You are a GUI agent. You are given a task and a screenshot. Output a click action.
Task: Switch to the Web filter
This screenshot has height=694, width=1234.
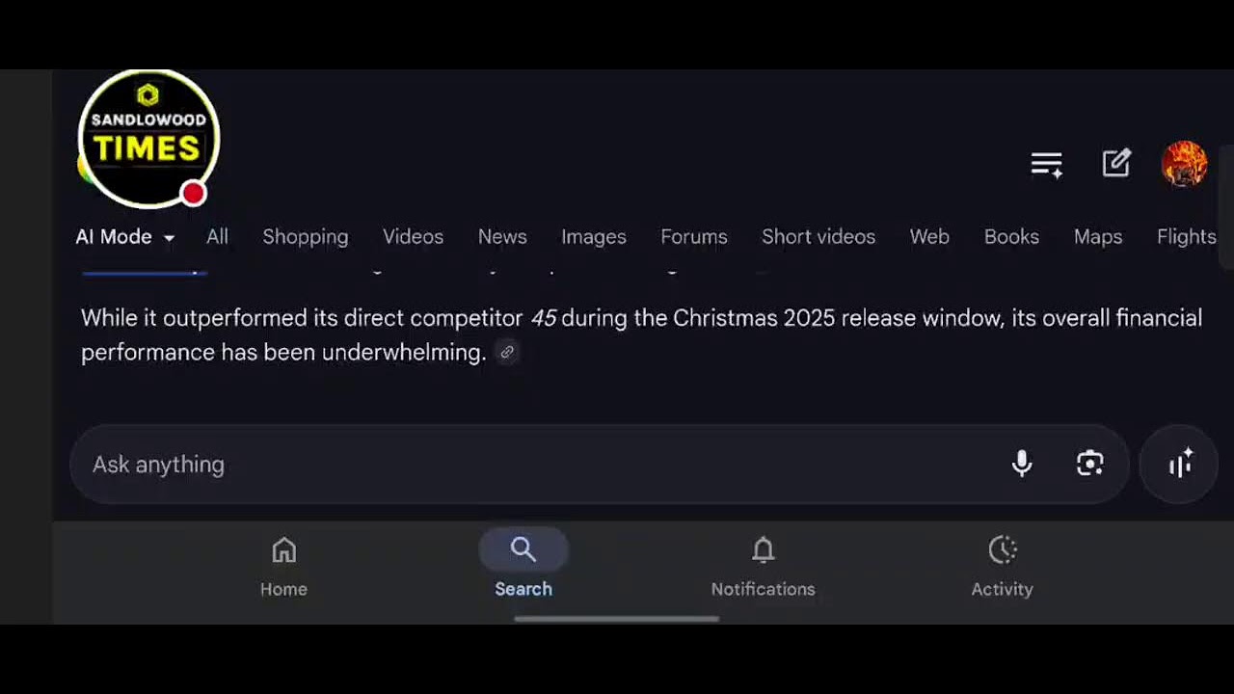929,237
